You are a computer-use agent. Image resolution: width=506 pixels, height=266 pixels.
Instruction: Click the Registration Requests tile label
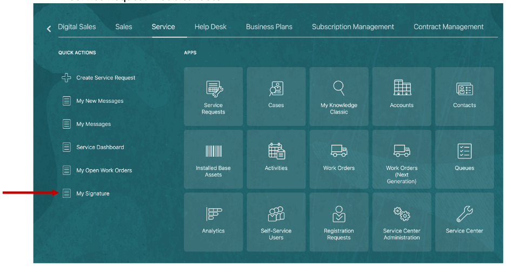[x=339, y=234]
